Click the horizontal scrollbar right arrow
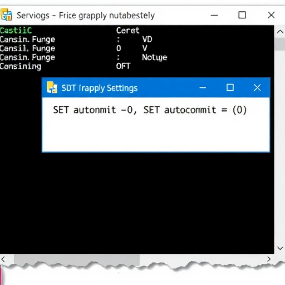This screenshot has height=285, width=285. [269, 259]
